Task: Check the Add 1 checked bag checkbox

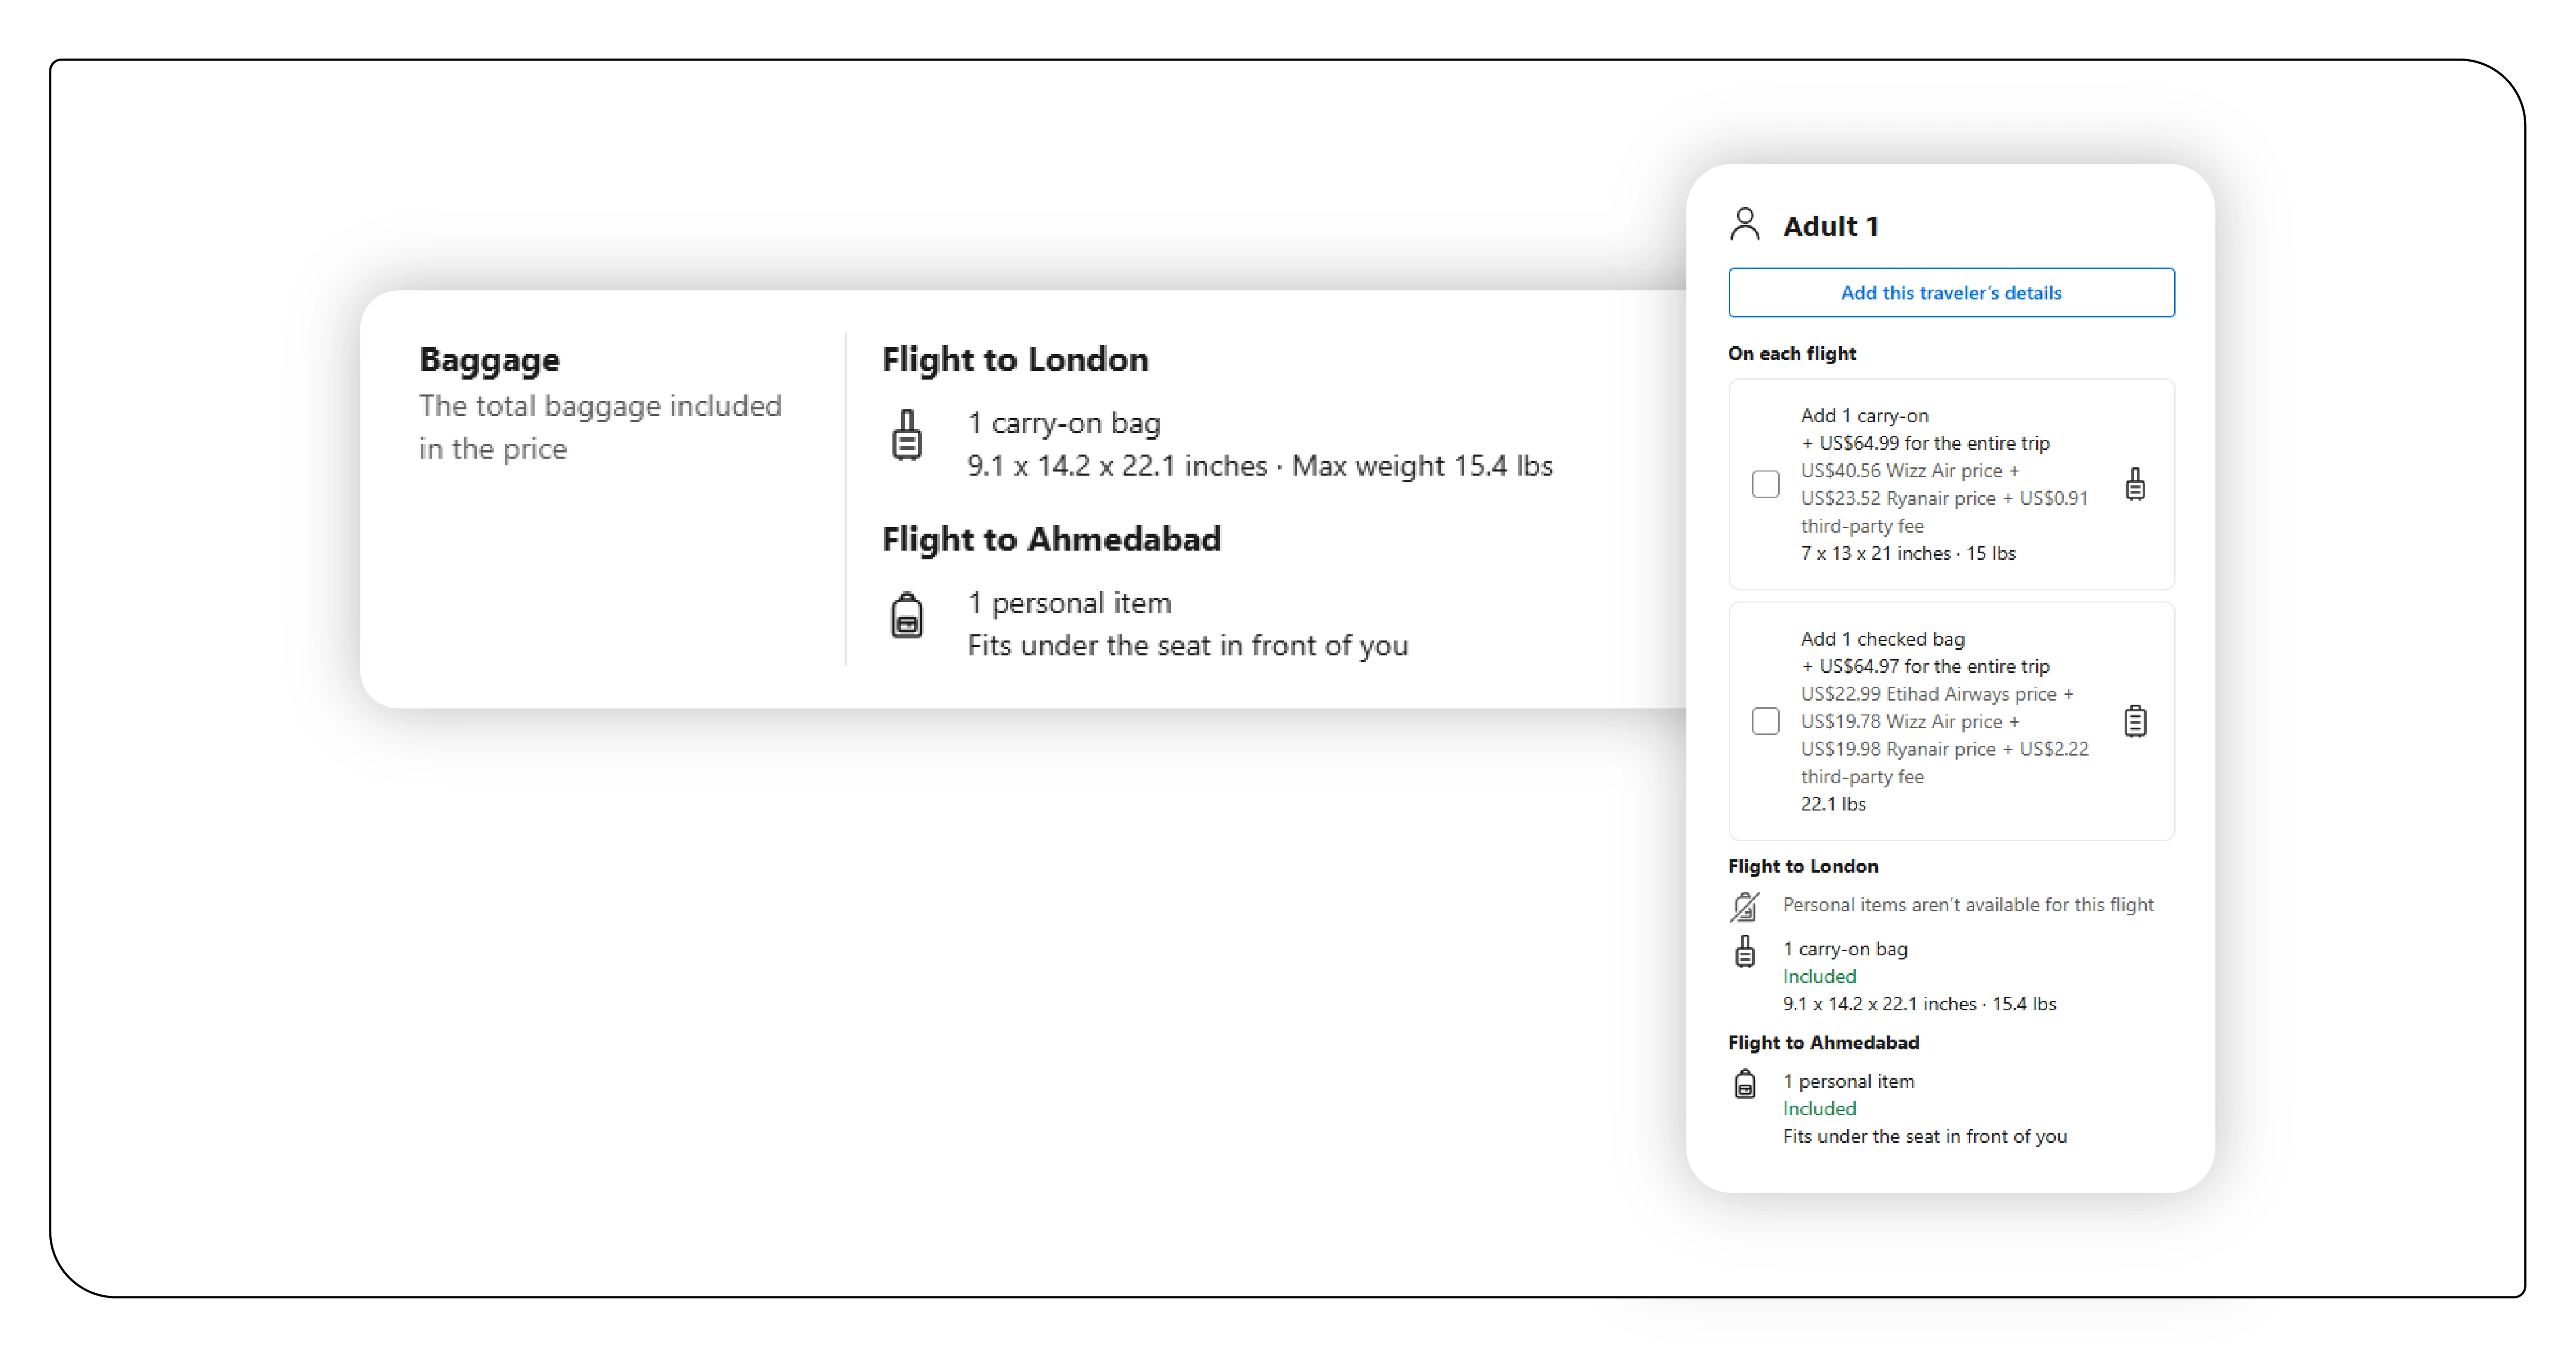Action: (1765, 721)
